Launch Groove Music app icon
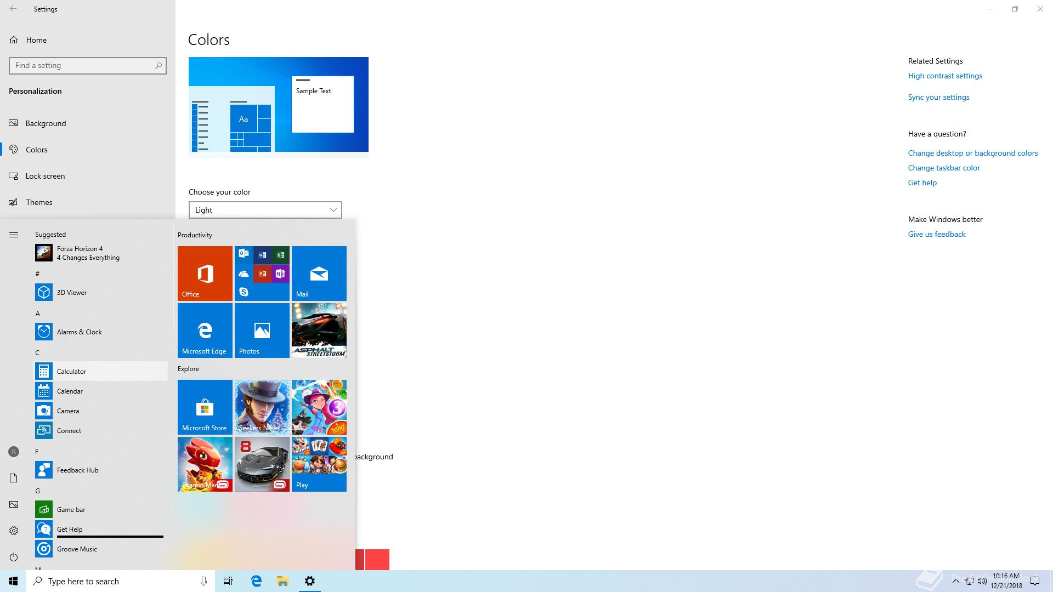 44,549
